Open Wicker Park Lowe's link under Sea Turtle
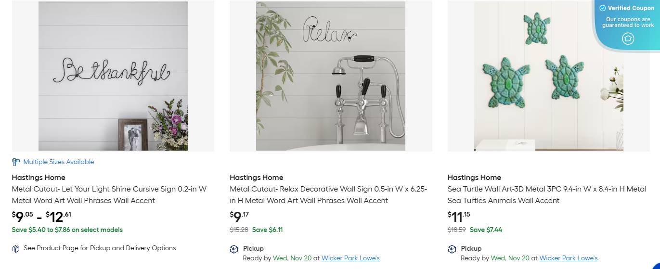The height and width of the screenshot is (269, 660). pos(568,258)
